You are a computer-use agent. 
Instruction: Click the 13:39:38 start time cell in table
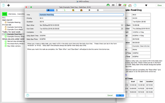(133, 85)
